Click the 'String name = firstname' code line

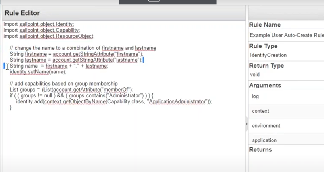coord(59,66)
